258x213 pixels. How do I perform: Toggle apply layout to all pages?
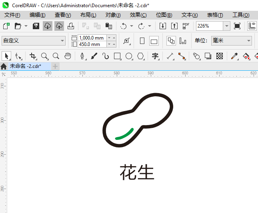[171, 41]
